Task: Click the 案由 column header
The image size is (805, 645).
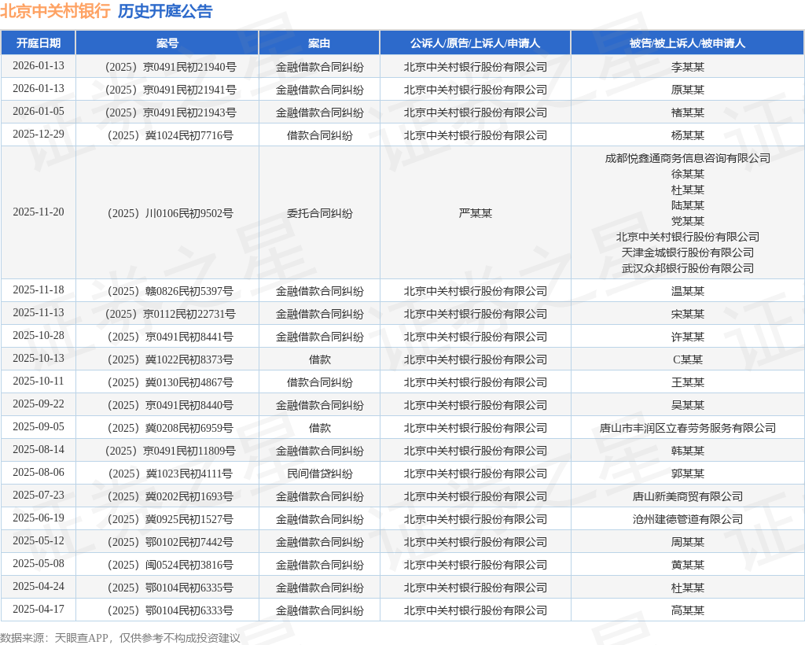Action: (x=319, y=43)
